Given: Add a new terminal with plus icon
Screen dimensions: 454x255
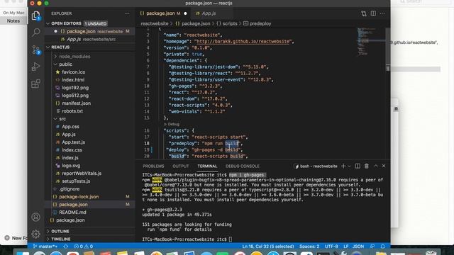Looking at the screenshot, I should pyautogui.click(x=343, y=166).
